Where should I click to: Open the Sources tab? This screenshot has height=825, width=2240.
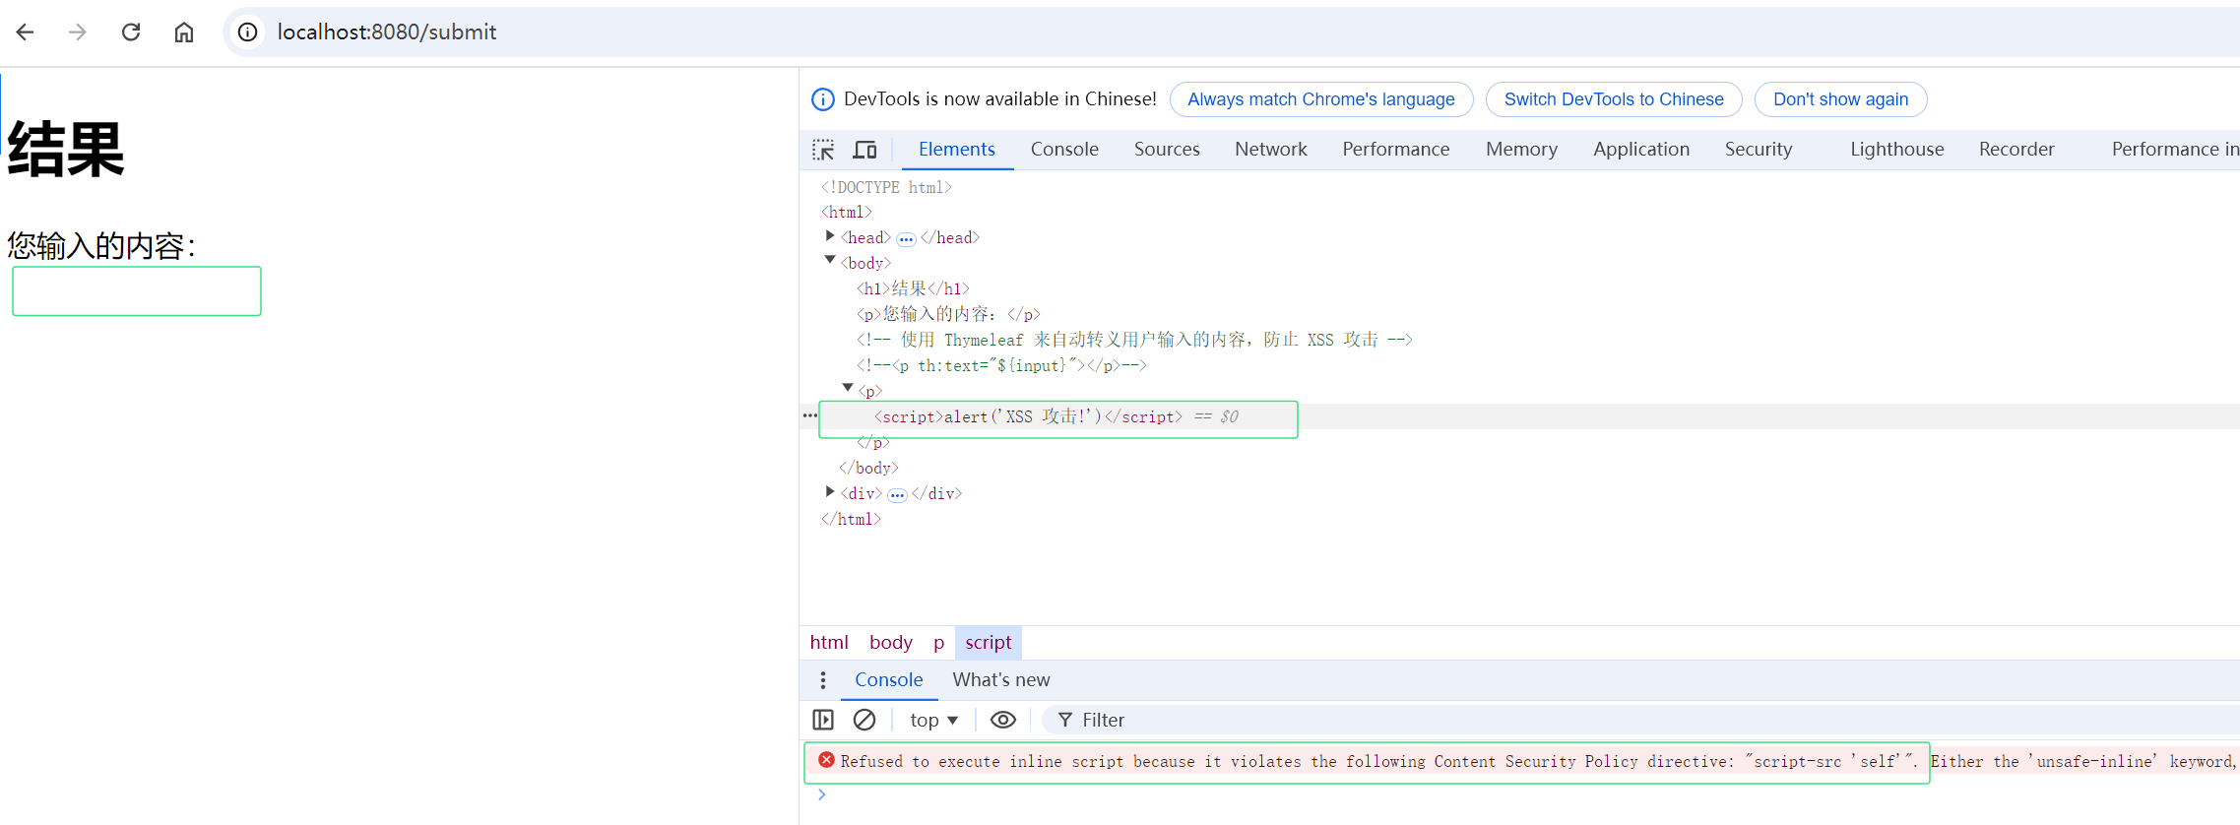pos(1167,150)
